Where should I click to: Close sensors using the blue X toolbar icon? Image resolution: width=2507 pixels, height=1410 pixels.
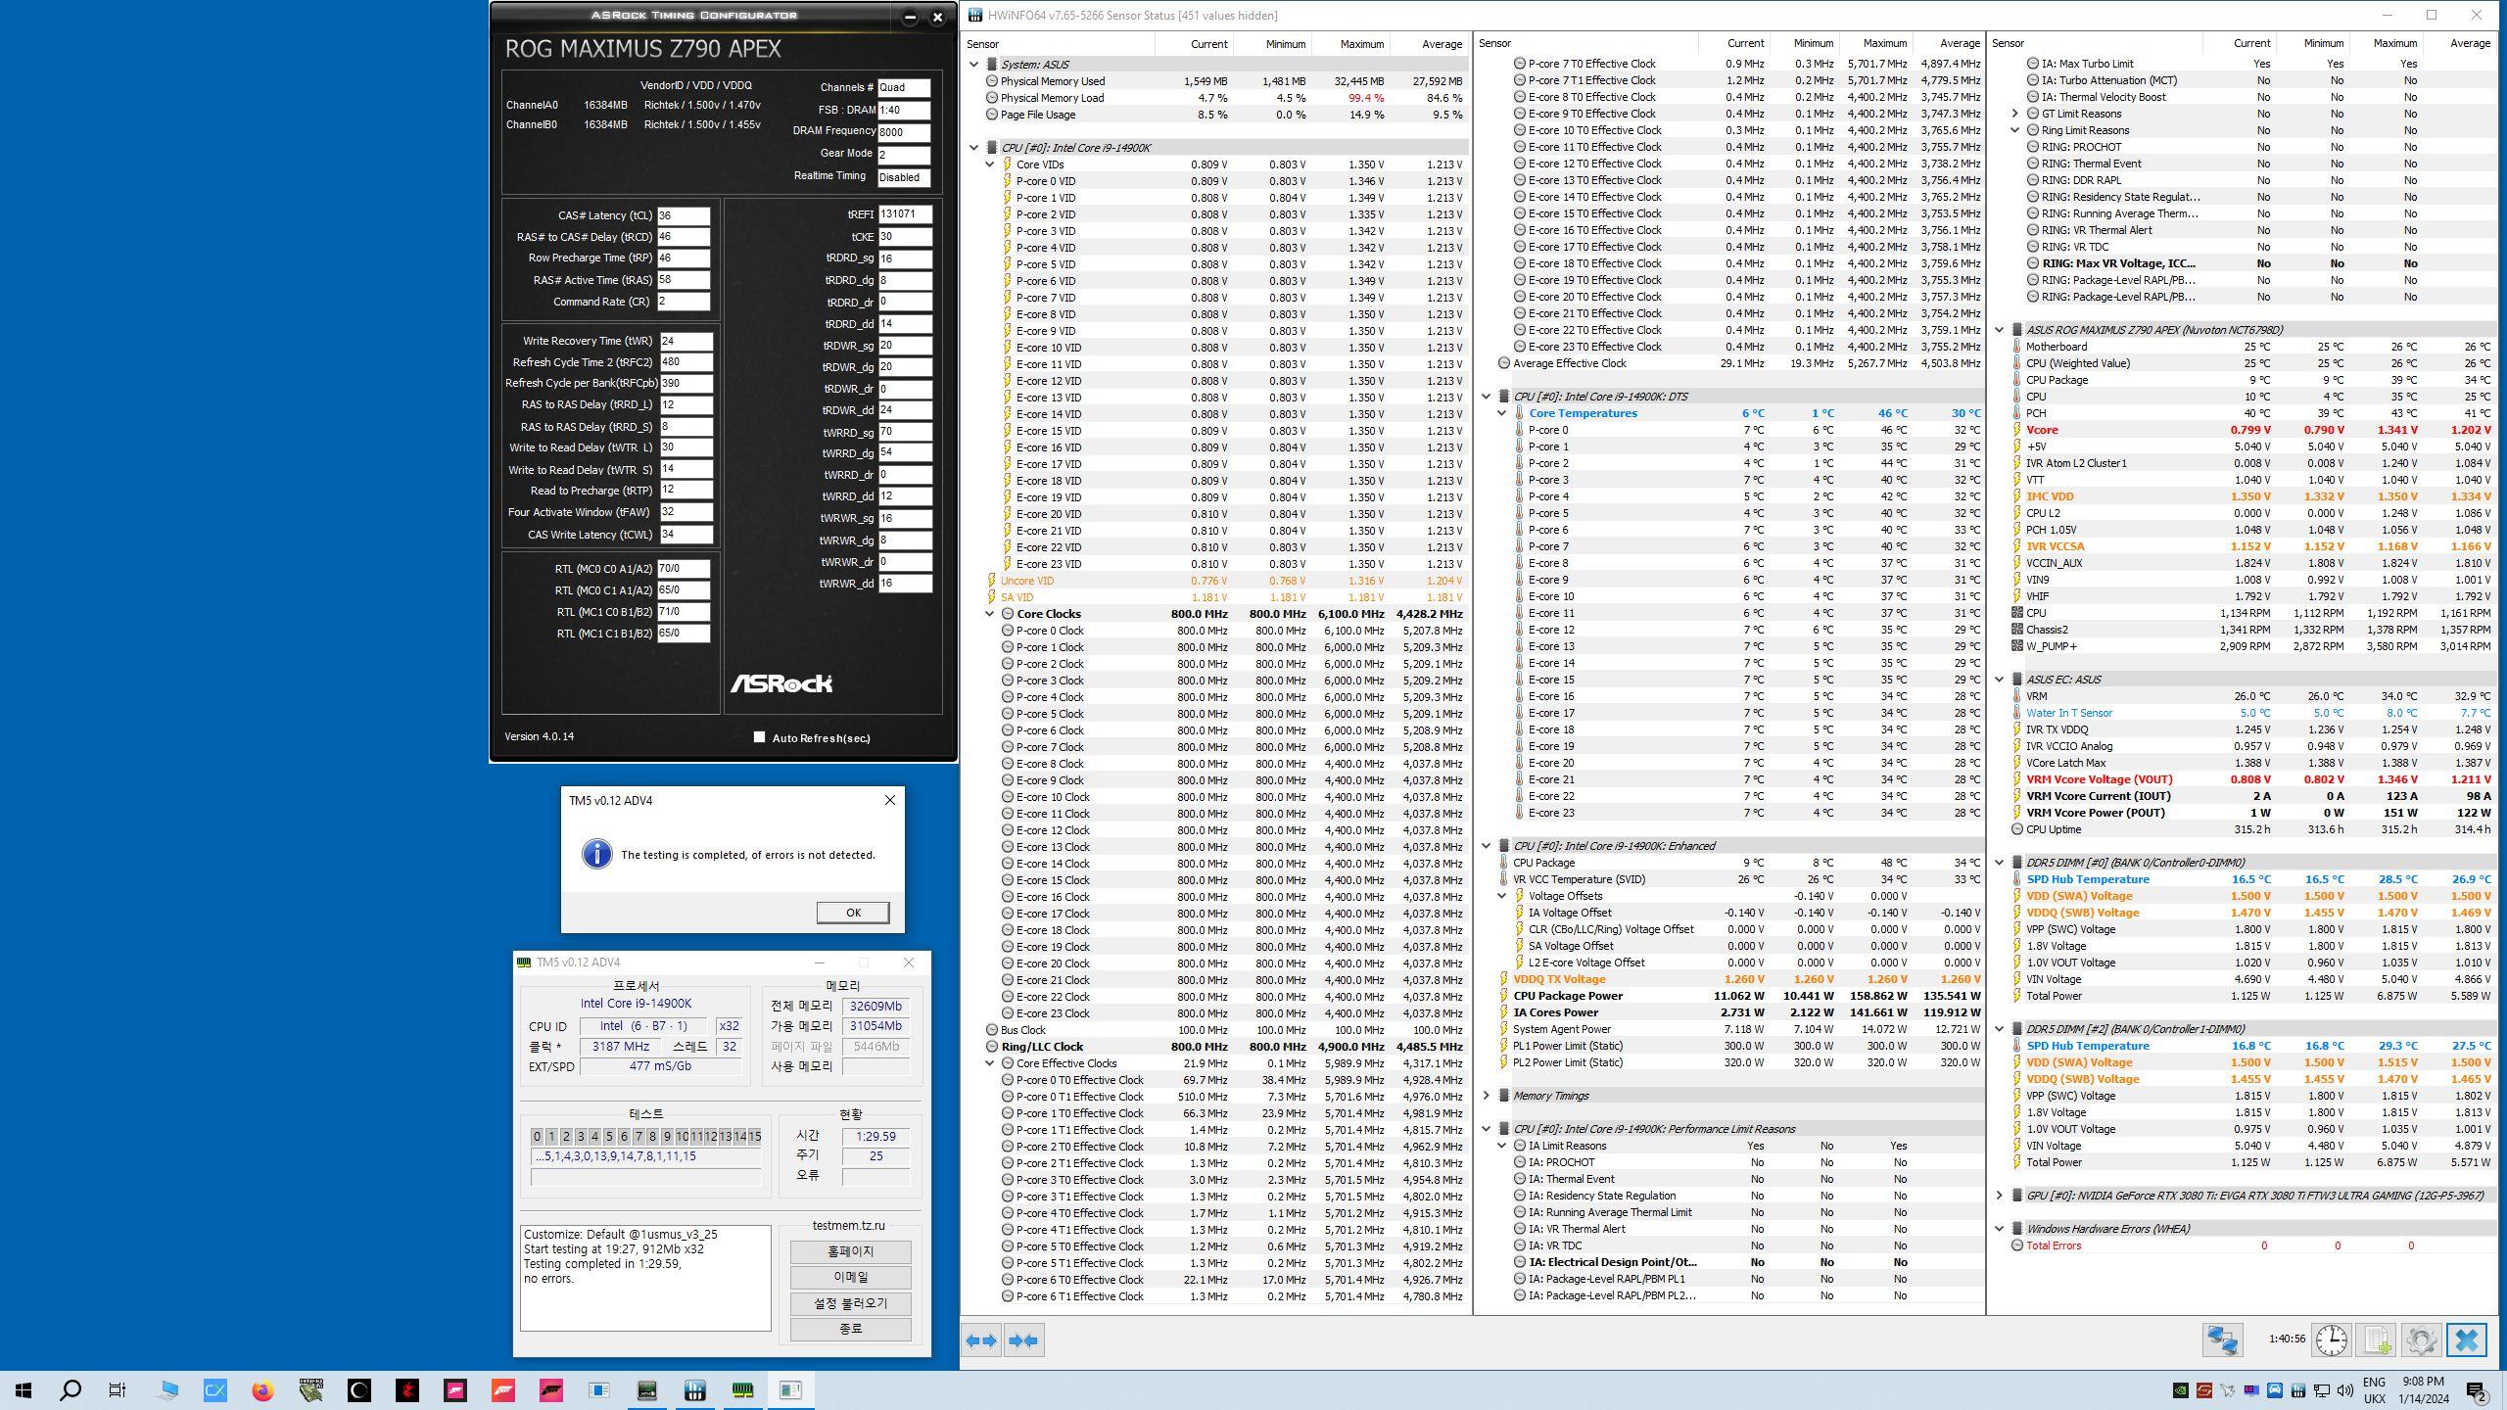(2466, 1340)
